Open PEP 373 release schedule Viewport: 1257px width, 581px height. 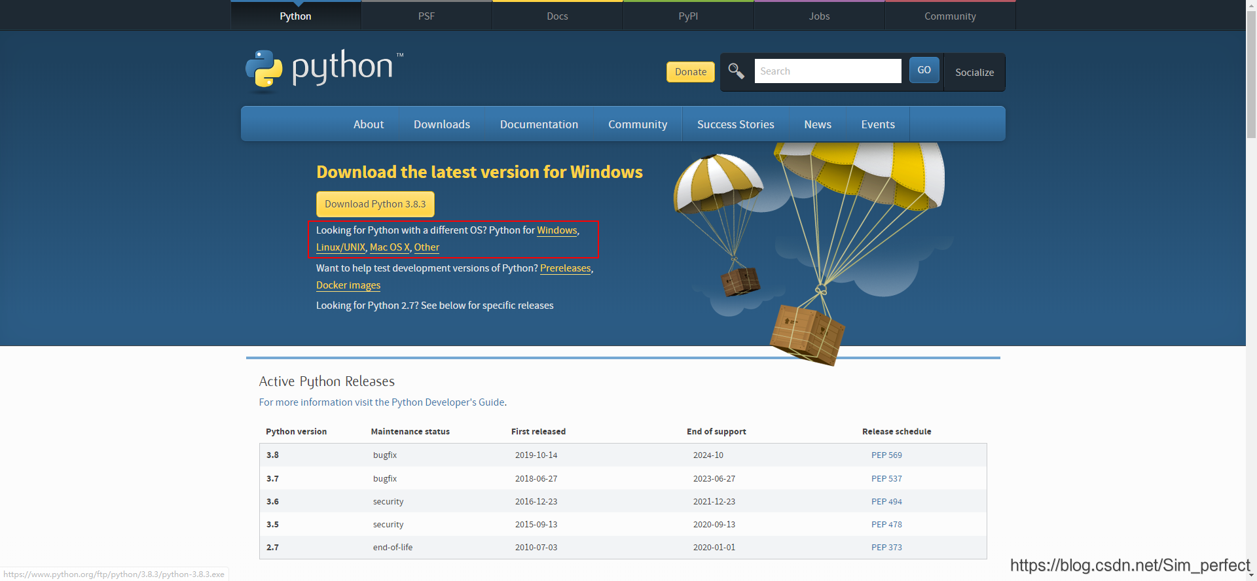[886, 548]
